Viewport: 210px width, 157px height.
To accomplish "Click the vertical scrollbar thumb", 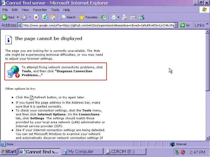I will 207,62.
